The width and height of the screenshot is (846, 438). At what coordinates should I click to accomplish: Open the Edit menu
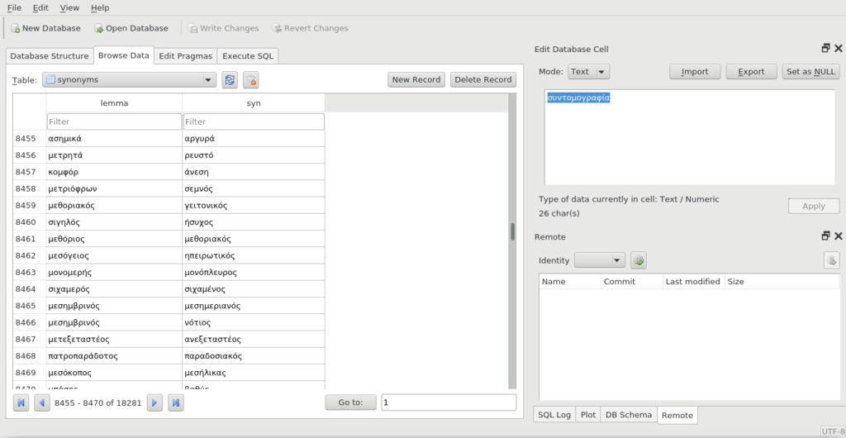coord(40,7)
